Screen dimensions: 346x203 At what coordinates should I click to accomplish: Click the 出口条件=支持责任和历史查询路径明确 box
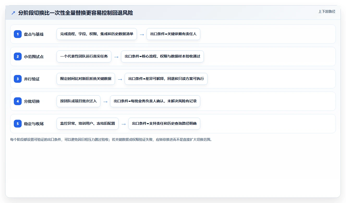click(x=164, y=124)
